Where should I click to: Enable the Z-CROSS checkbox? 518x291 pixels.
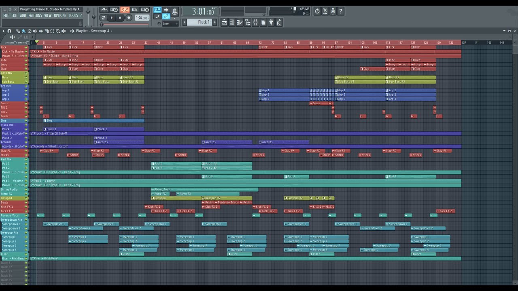15,42
